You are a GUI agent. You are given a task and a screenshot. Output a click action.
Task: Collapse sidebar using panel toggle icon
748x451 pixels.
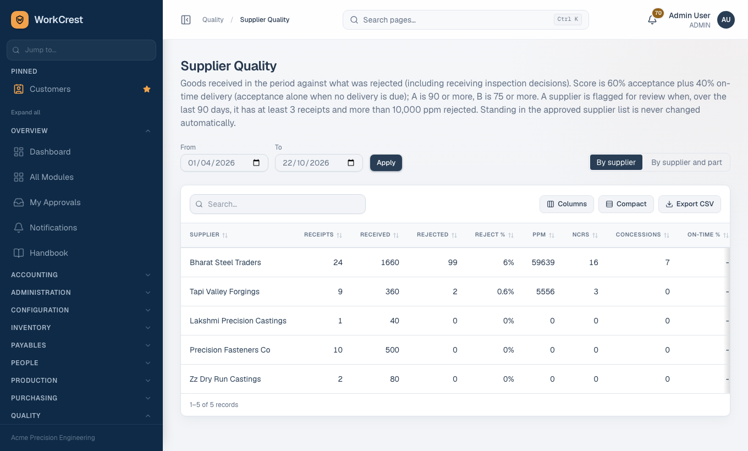[186, 20]
